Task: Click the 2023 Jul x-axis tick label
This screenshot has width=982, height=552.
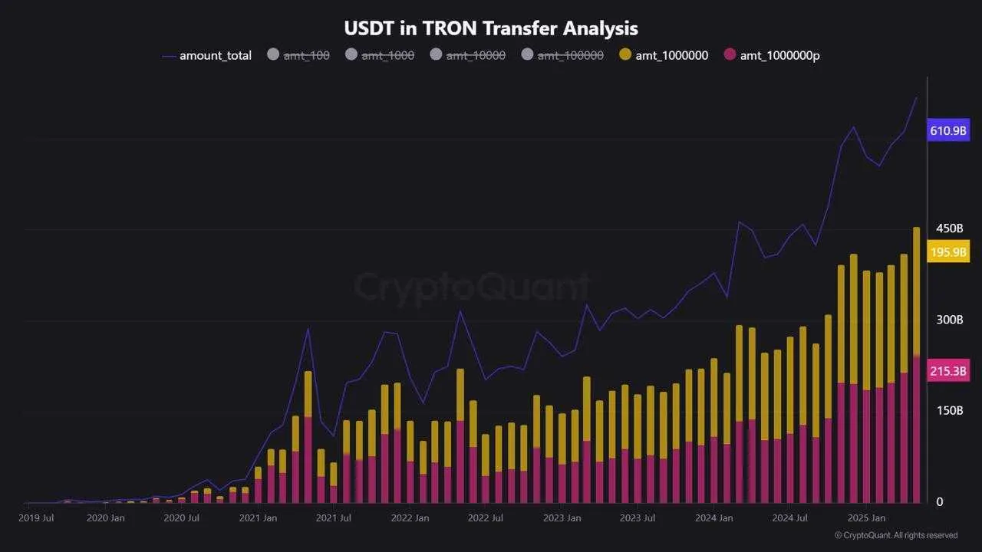Action: [x=638, y=518]
